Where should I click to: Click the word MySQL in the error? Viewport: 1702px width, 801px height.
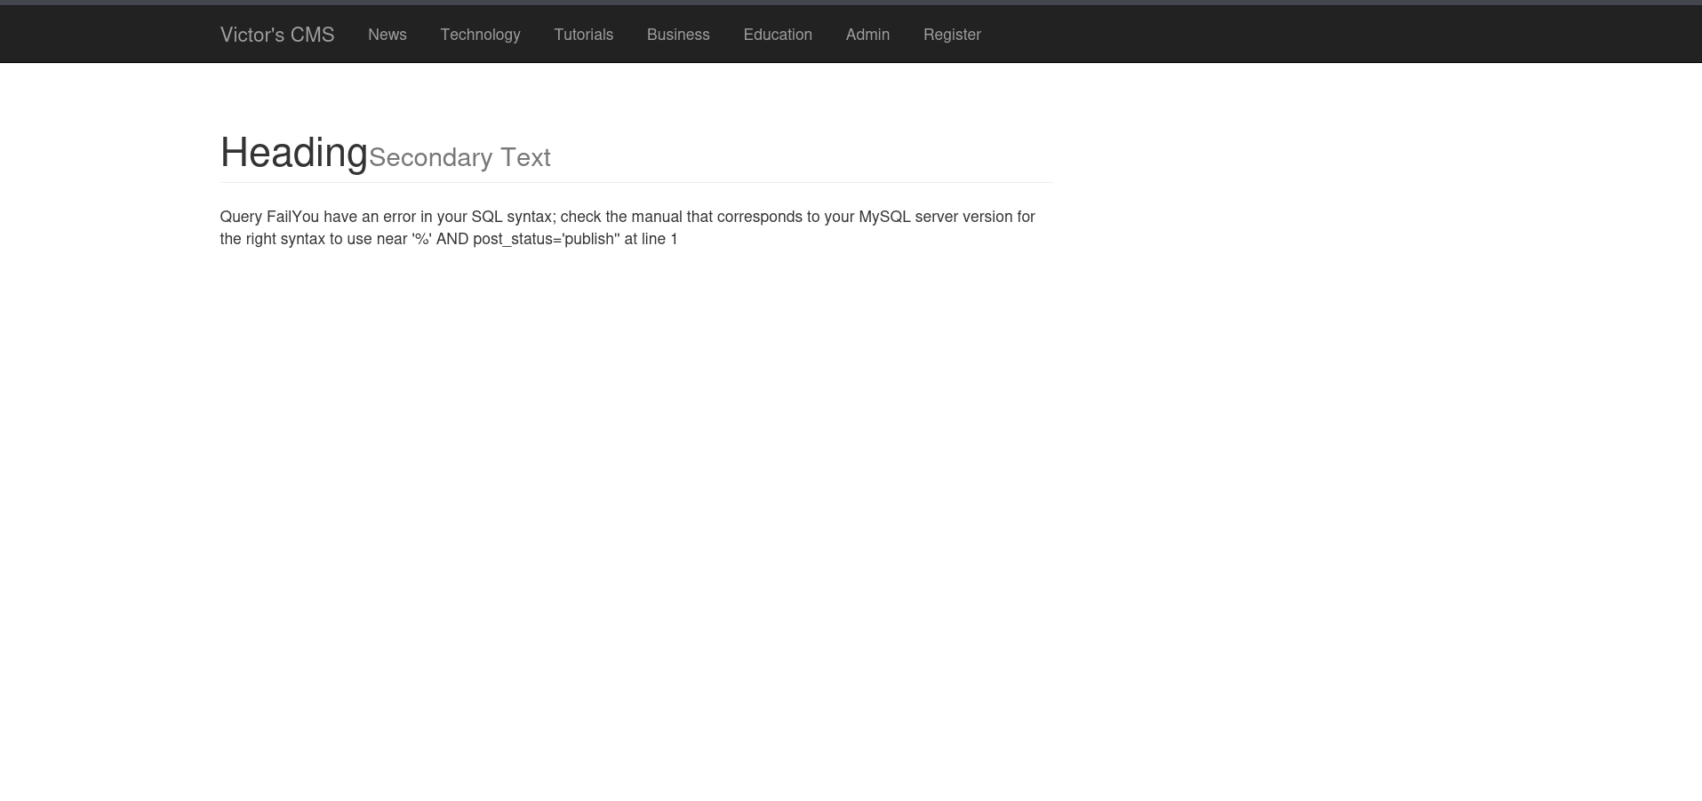(883, 217)
